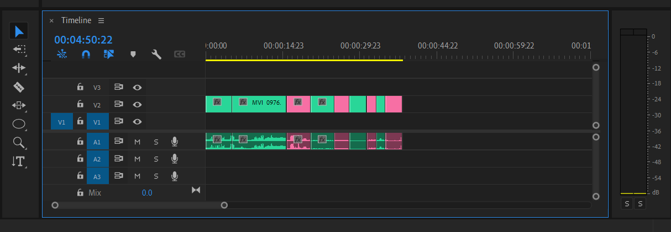Select the Ripple Edit tool
671x232 pixels.
(19, 68)
